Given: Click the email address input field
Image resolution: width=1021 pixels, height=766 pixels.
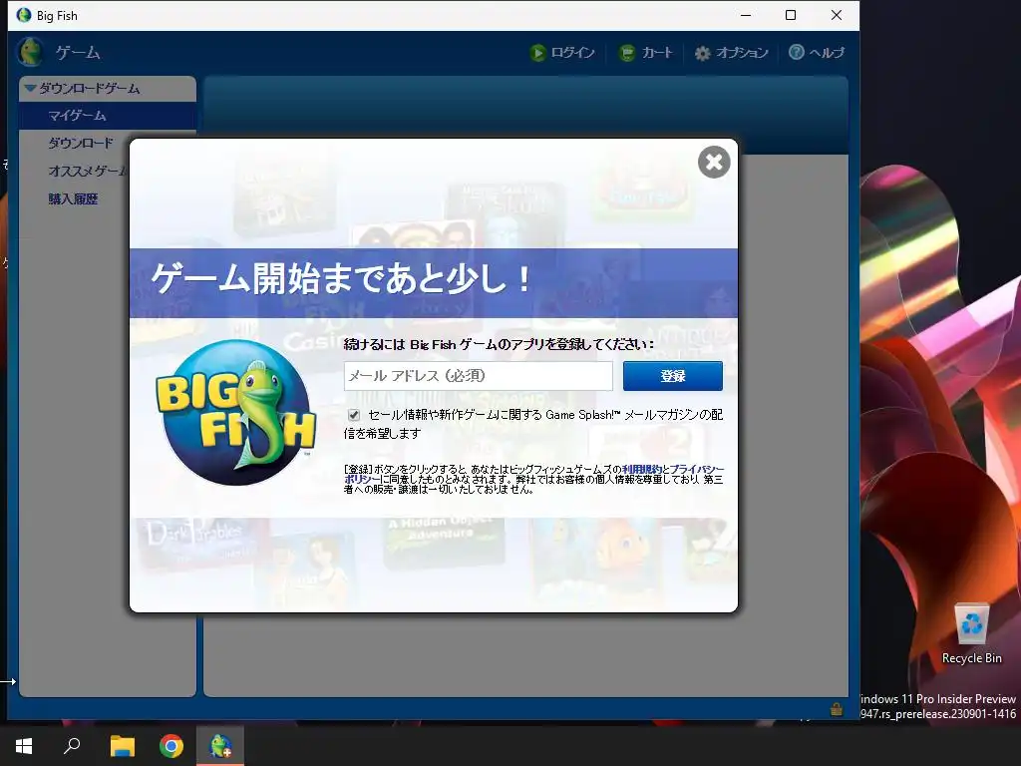Looking at the screenshot, I should [478, 376].
